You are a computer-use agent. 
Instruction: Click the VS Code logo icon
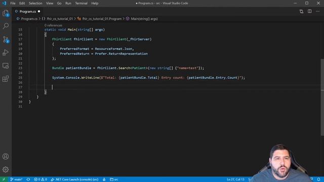coord(4,3)
